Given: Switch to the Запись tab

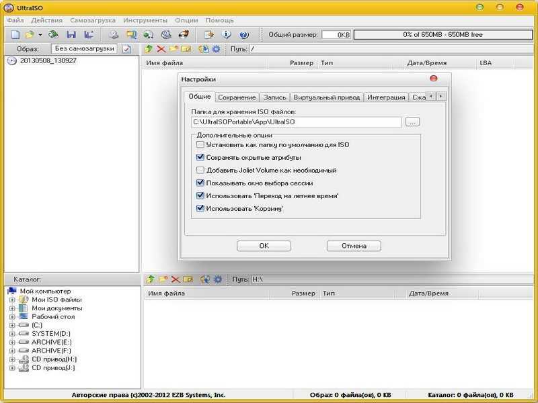Looking at the screenshot, I should [x=274, y=97].
